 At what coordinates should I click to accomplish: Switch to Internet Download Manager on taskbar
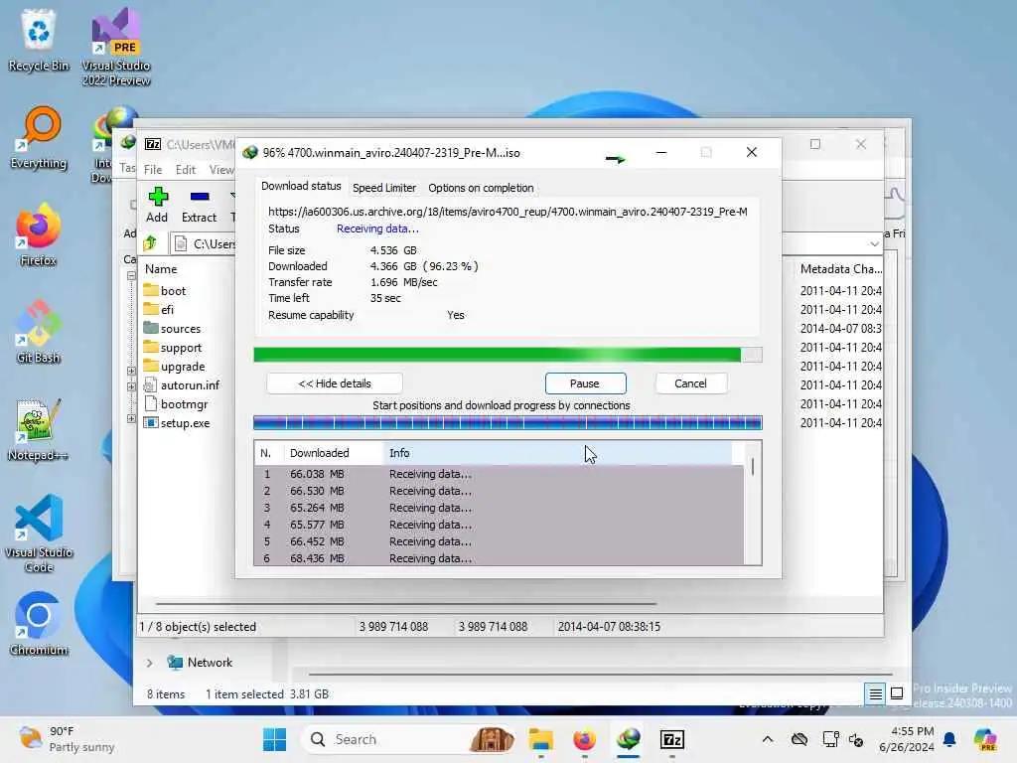click(x=629, y=739)
